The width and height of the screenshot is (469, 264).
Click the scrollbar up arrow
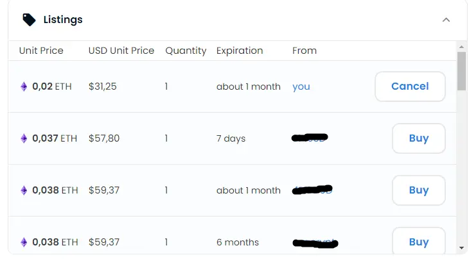pyautogui.click(x=461, y=47)
